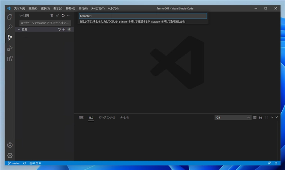The height and width of the screenshot is (170, 285).
Task: Open the 実行(R) menu
Action: click(x=83, y=9)
